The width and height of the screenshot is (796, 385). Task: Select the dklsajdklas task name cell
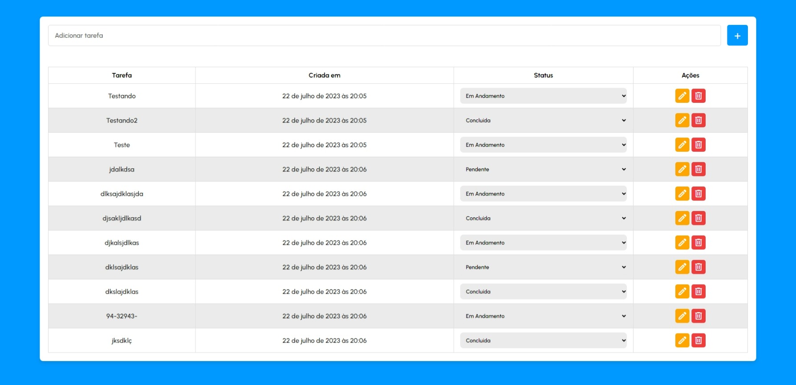coord(122,267)
